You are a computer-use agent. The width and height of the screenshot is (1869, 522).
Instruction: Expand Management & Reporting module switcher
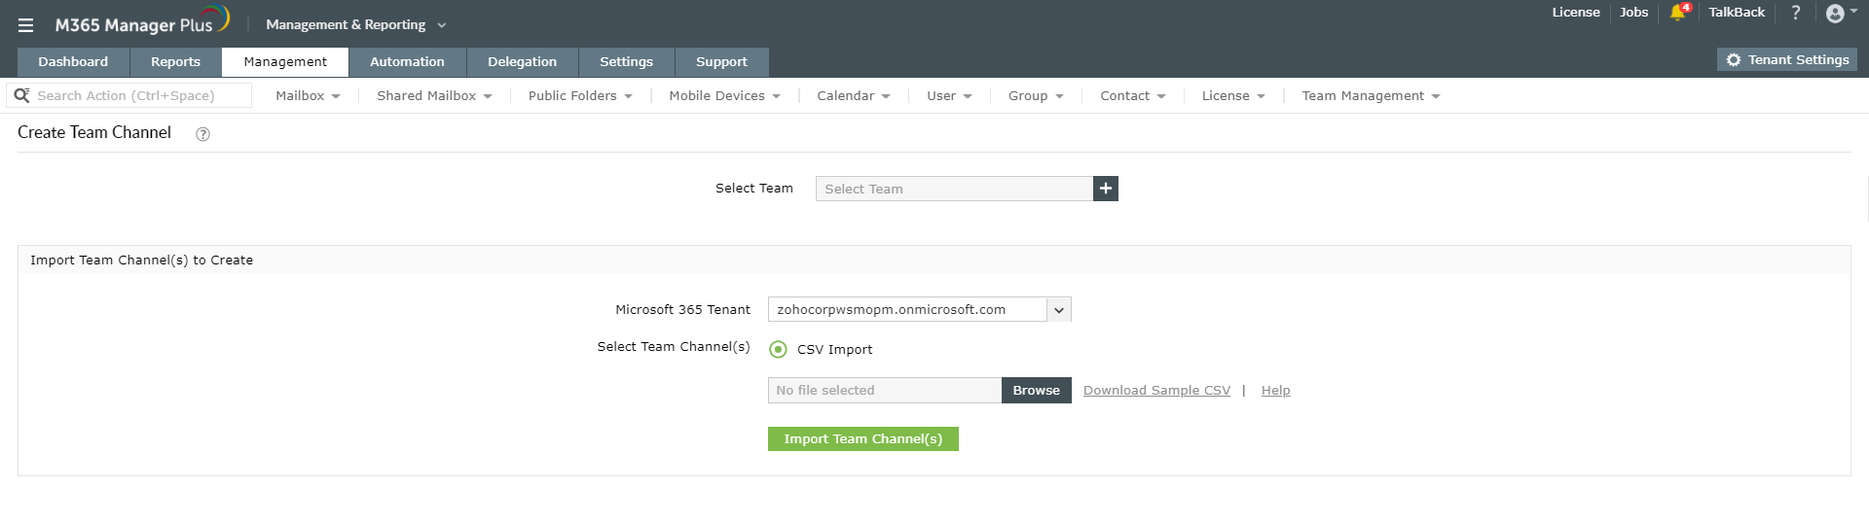[355, 25]
